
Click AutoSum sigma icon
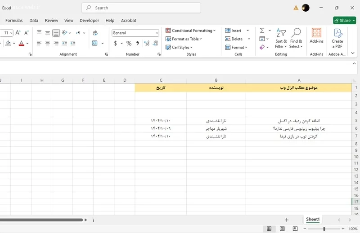[262, 30]
